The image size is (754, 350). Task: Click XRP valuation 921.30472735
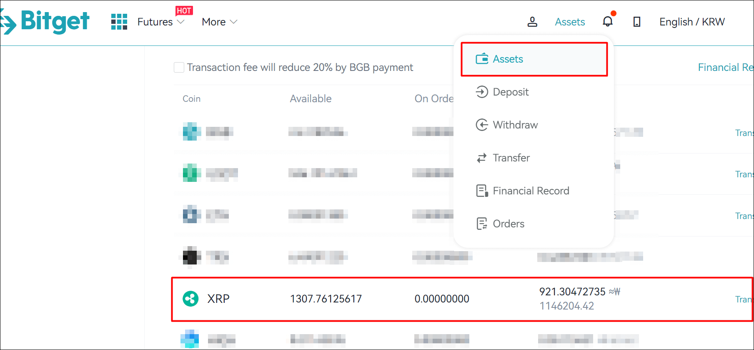(x=572, y=292)
